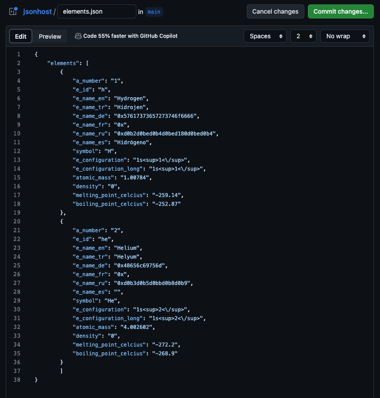The height and width of the screenshot is (398, 380).
Task: Click e_configuration_long key on line 14
Action: click(108, 169)
